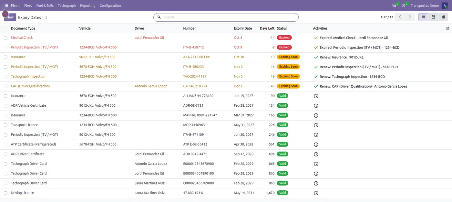Open Antonio Garcia Lopez CAP driver link
The width and height of the screenshot is (452, 202).
pos(151,86)
